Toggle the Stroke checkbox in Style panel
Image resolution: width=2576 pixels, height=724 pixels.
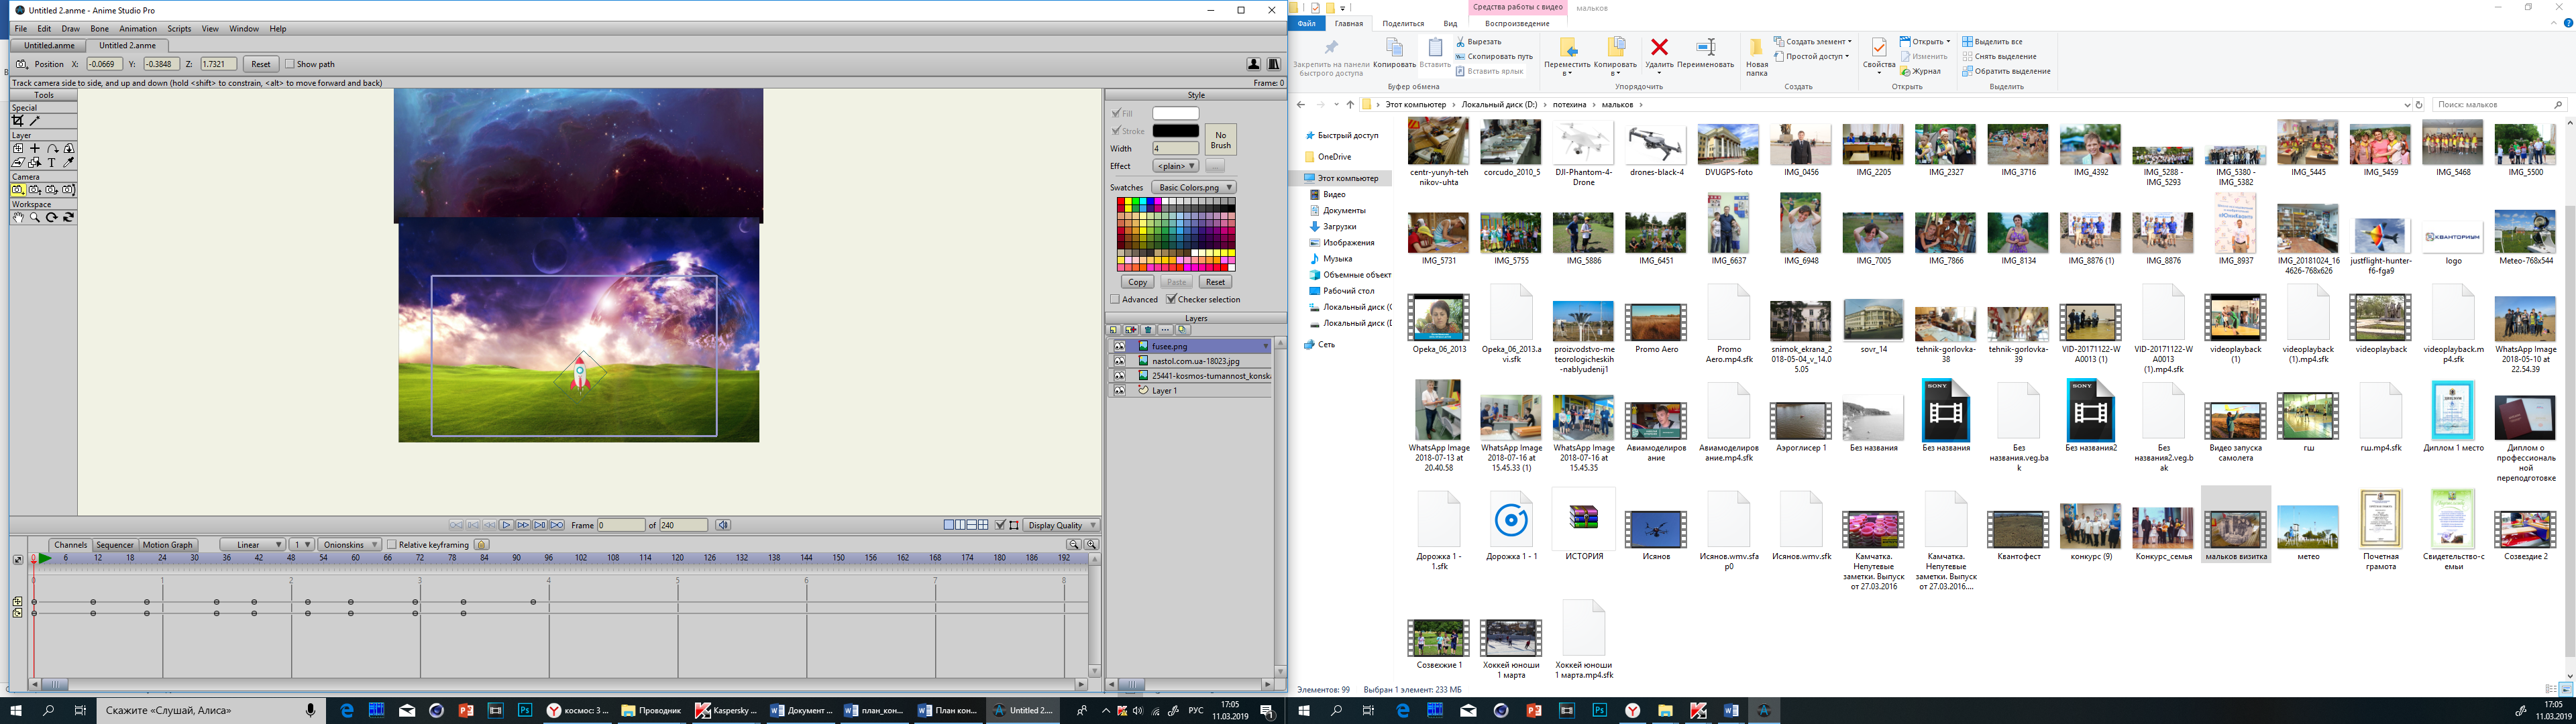[1116, 131]
